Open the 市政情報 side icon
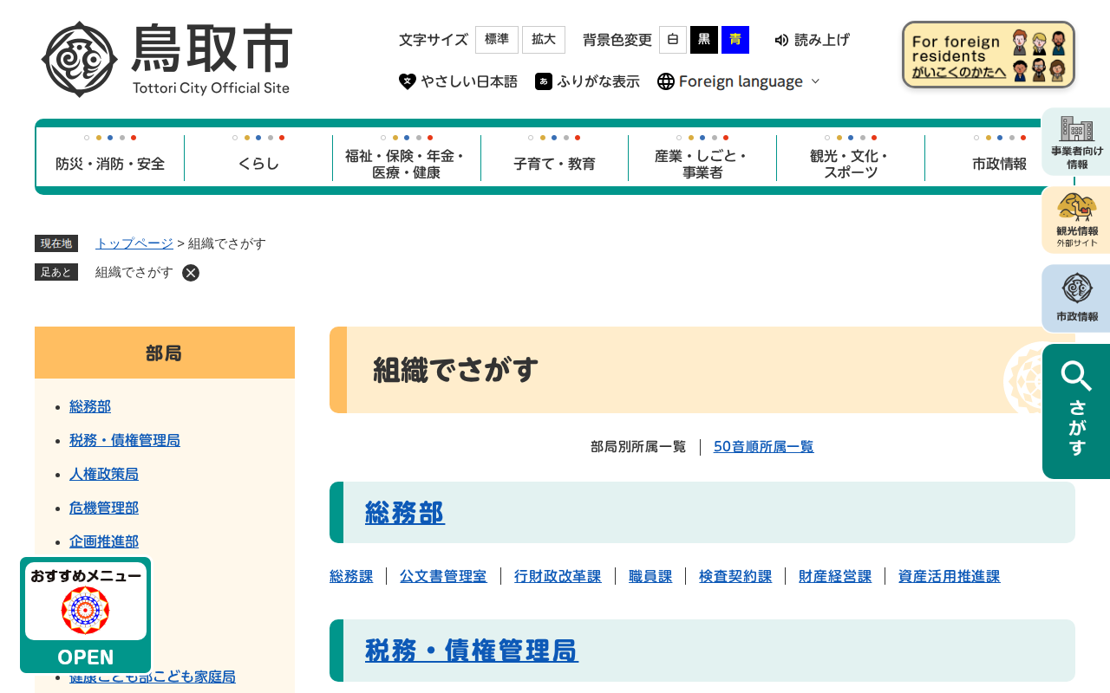The height and width of the screenshot is (693, 1110). (x=1076, y=298)
